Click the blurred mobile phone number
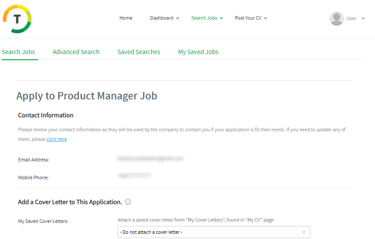The image size is (375, 239). point(134,175)
